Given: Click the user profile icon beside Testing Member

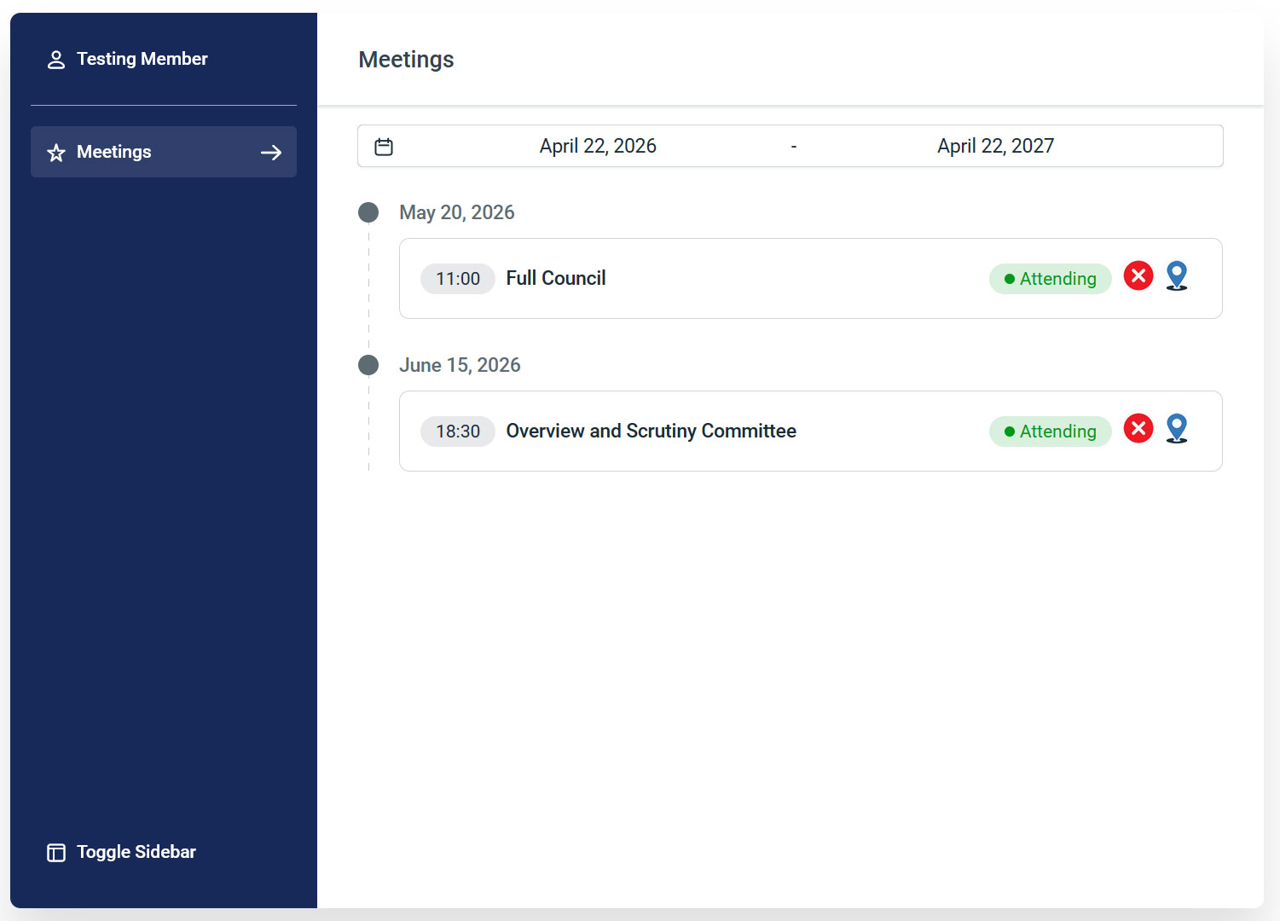Looking at the screenshot, I should click(56, 60).
